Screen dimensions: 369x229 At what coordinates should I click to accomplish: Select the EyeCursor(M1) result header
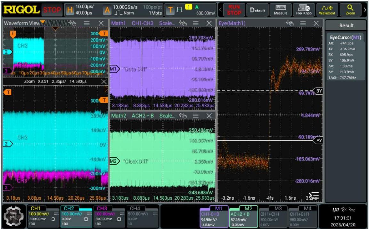[345, 38]
